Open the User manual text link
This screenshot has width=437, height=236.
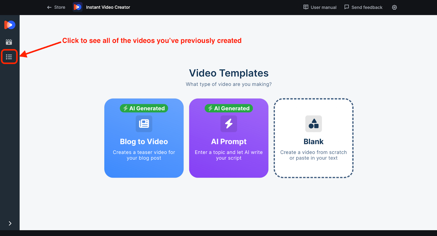[323, 7]
